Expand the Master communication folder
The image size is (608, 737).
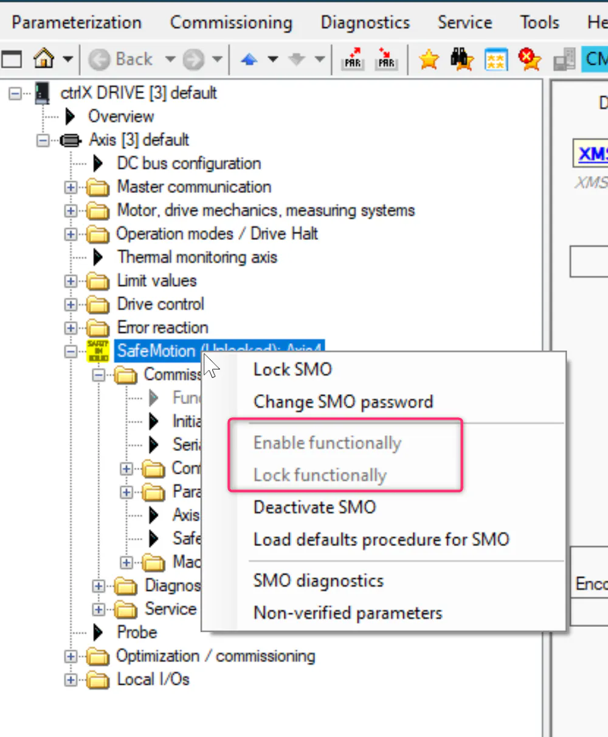point(71,187)
